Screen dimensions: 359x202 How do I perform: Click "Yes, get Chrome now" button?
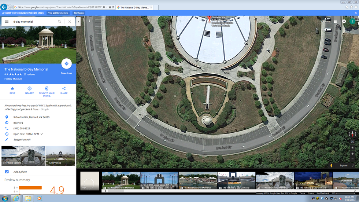click(58, 13)
